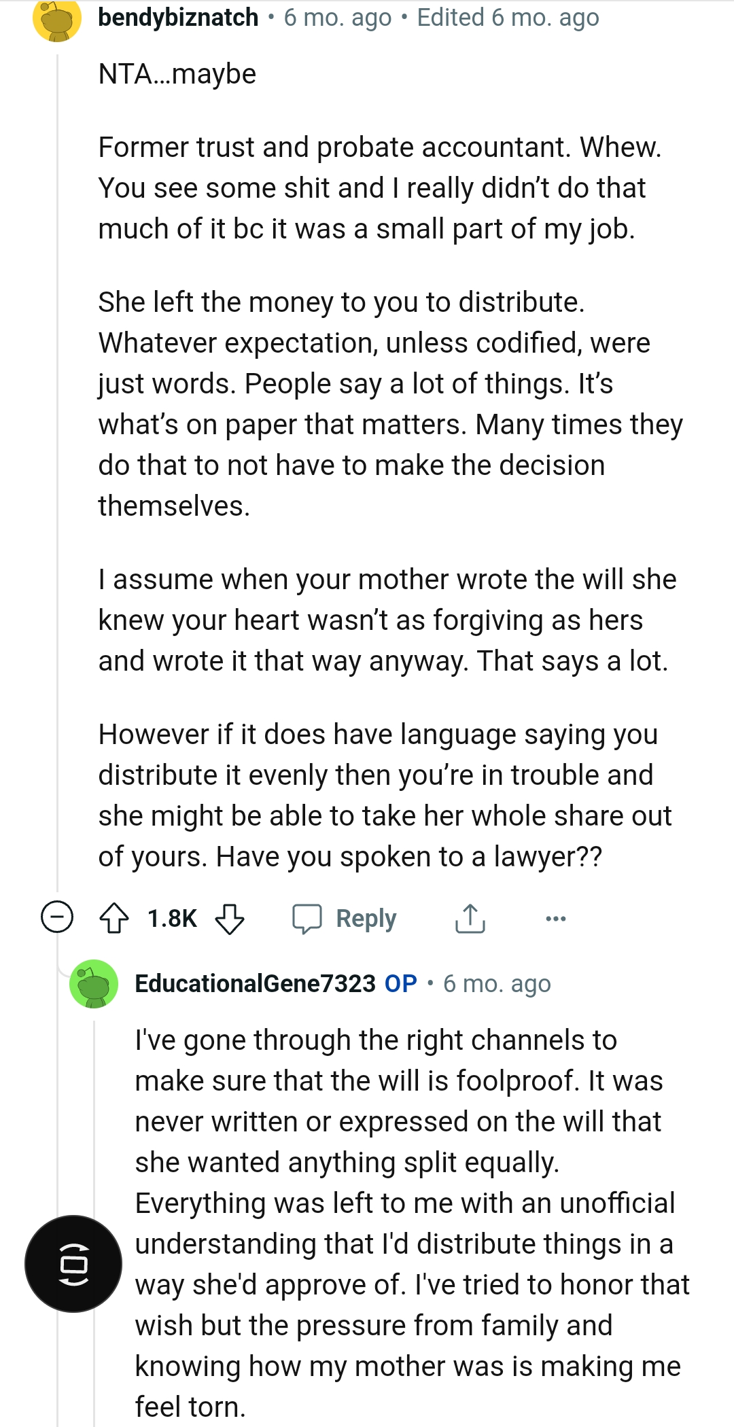Open the EducationalGene7323 username profile link
The width and height of the screenshot is (734, 1427).
point(255,983)
